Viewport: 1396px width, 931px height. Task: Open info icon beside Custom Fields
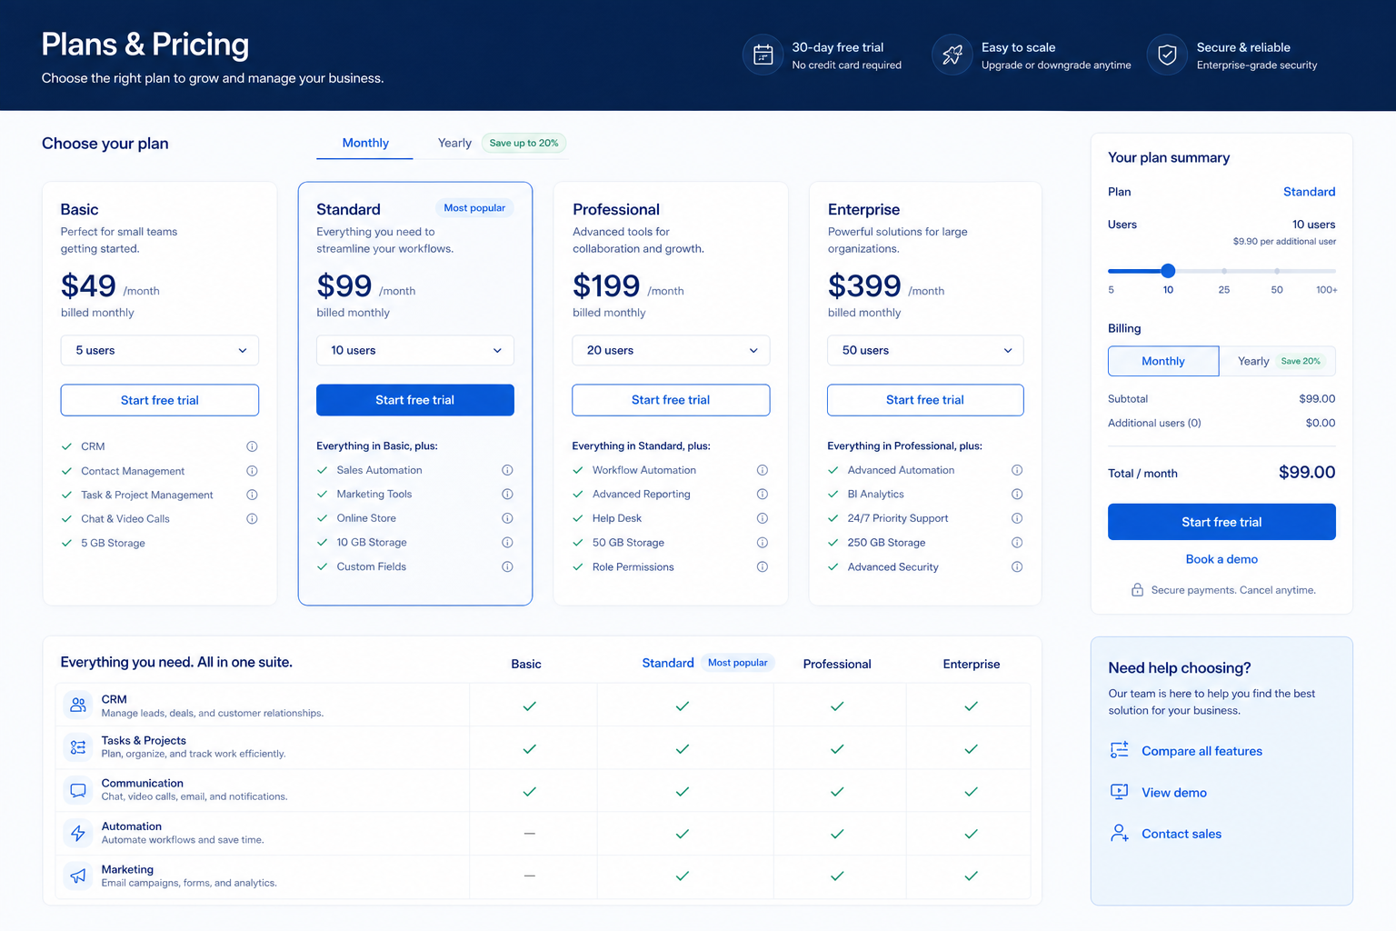(507, 566)
